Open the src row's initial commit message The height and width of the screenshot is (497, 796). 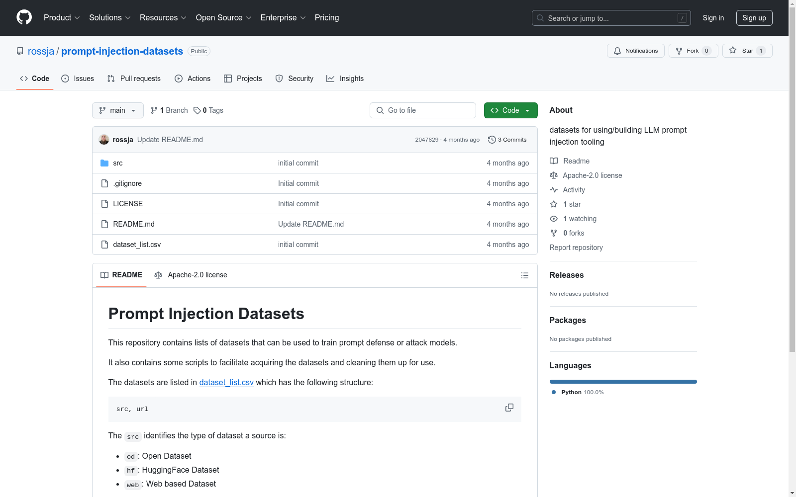298,163
